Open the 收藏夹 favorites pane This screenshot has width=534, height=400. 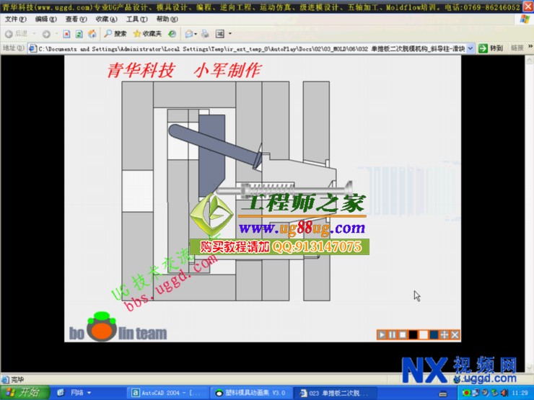[x=147, y=34]
